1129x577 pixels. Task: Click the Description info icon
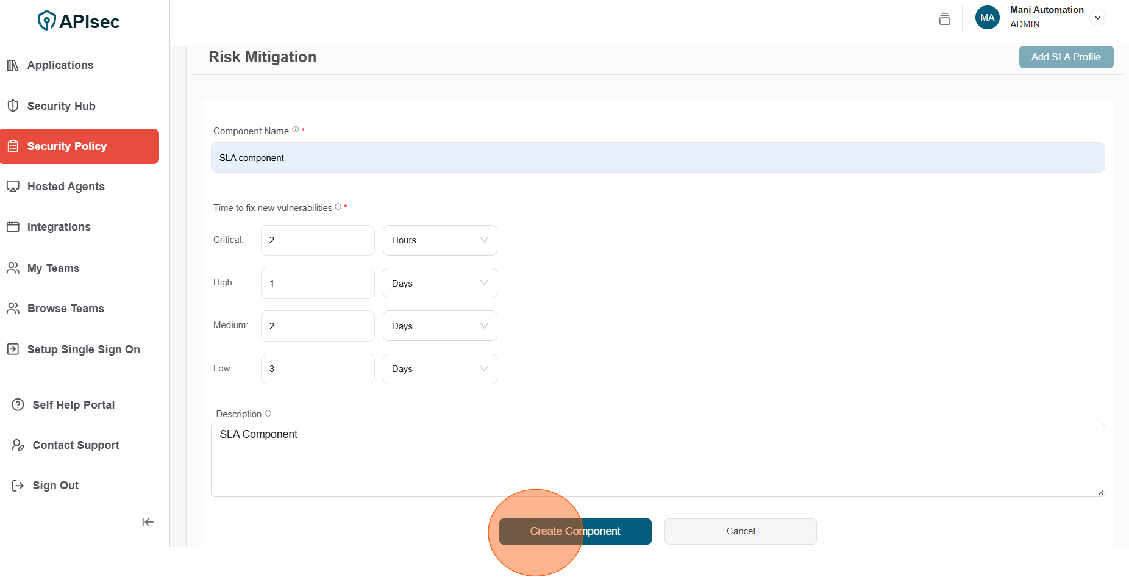pos(268,414)
